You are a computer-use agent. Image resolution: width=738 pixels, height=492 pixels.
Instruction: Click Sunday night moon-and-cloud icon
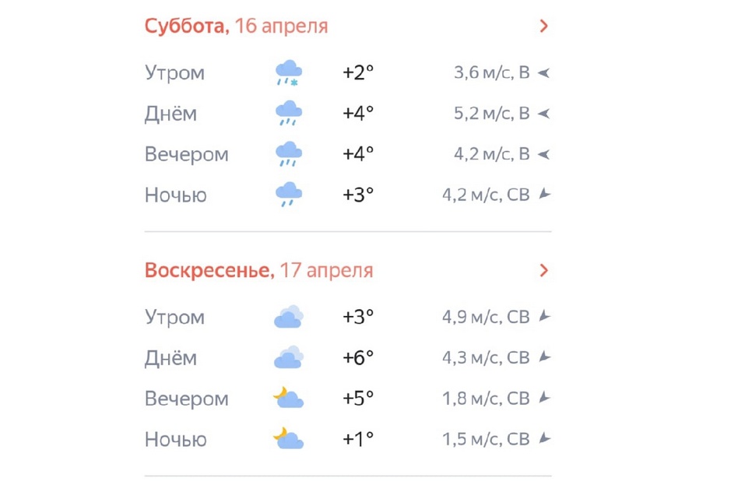[288, 439]
